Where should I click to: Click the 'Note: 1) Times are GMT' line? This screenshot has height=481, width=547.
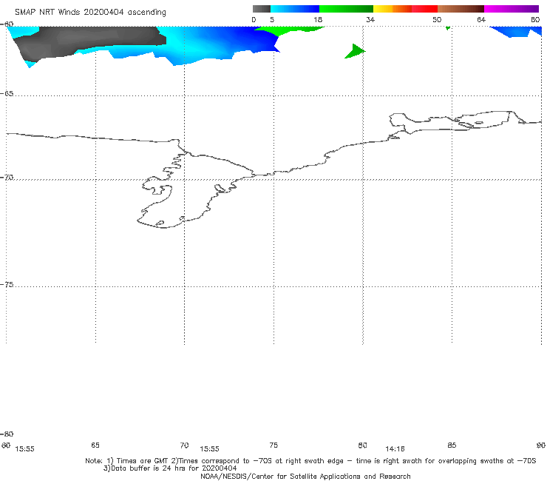tap(310, 461)
